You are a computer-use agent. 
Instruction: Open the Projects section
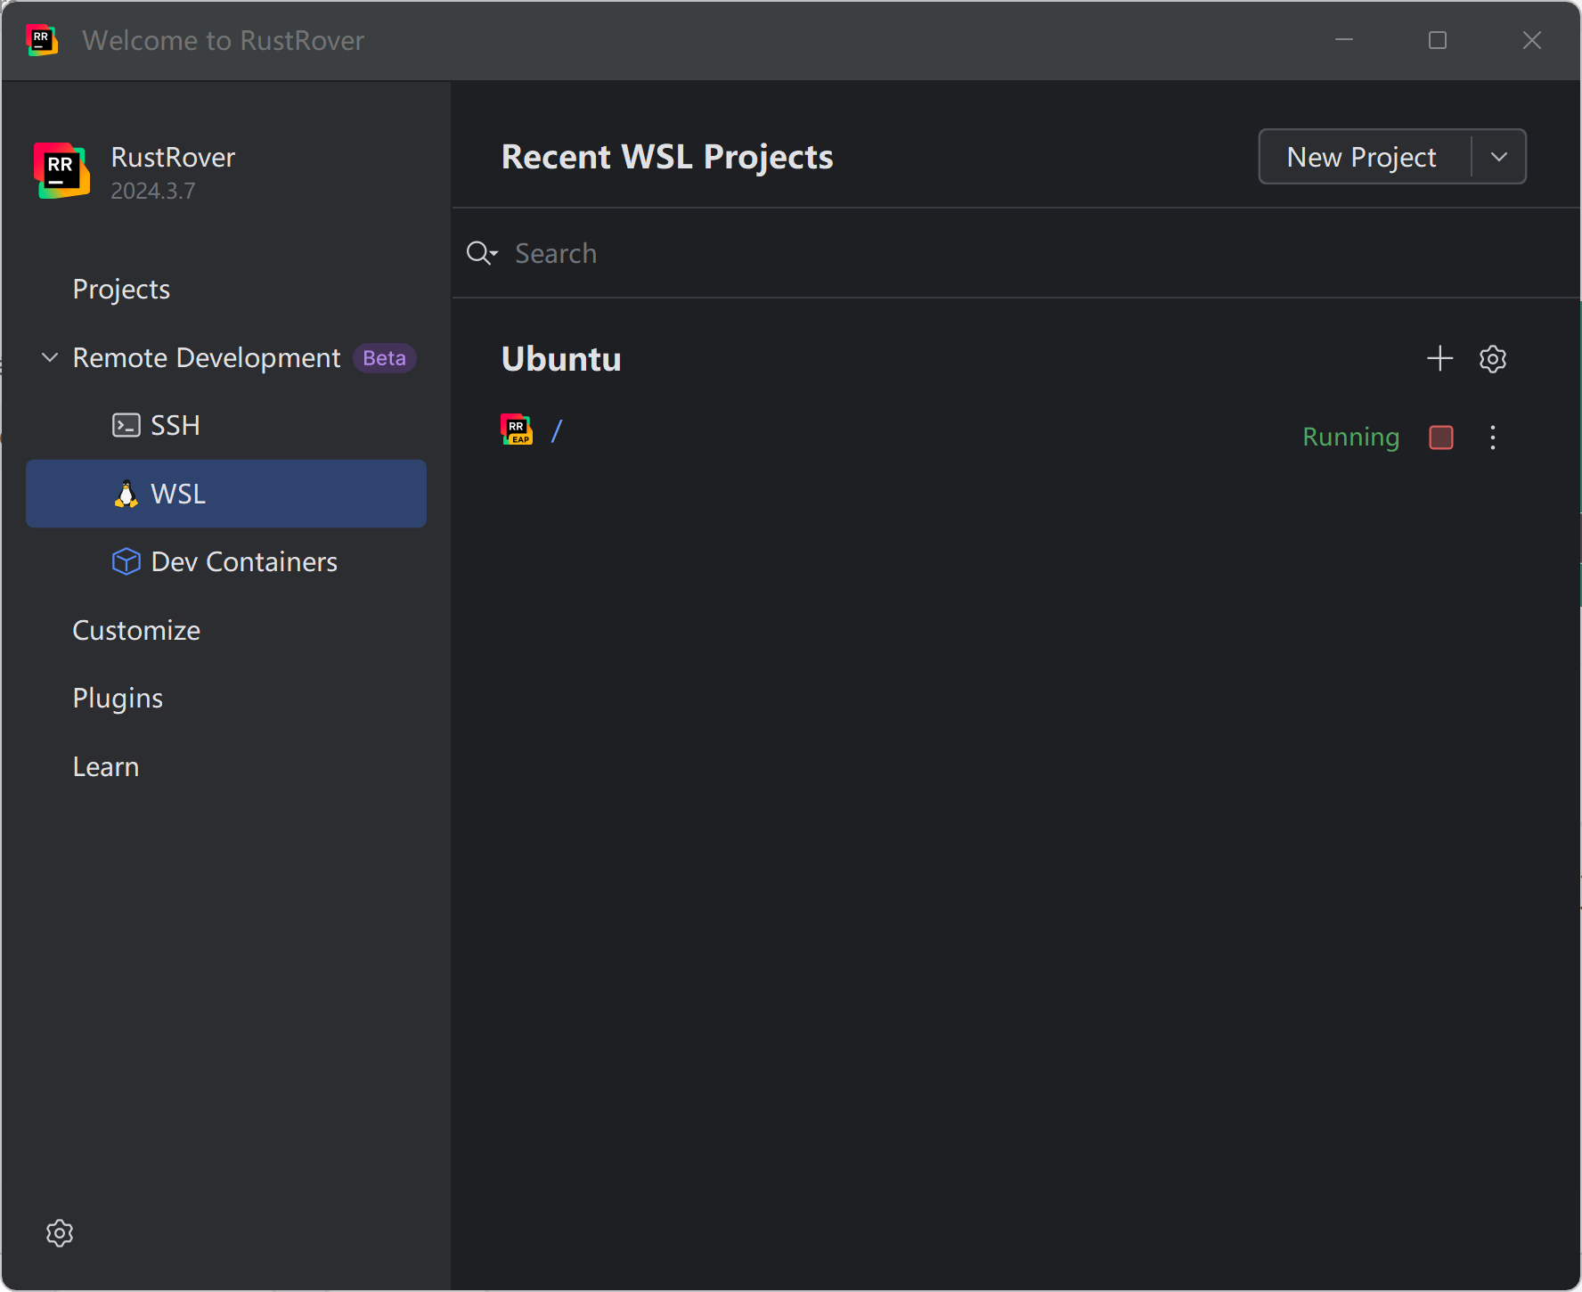click(x=121, y=290)
